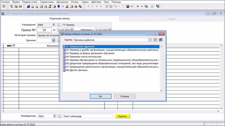Select '05 Перевод обучающихся в специальное' row
The image size is (225, 126).
click(111, 60)
